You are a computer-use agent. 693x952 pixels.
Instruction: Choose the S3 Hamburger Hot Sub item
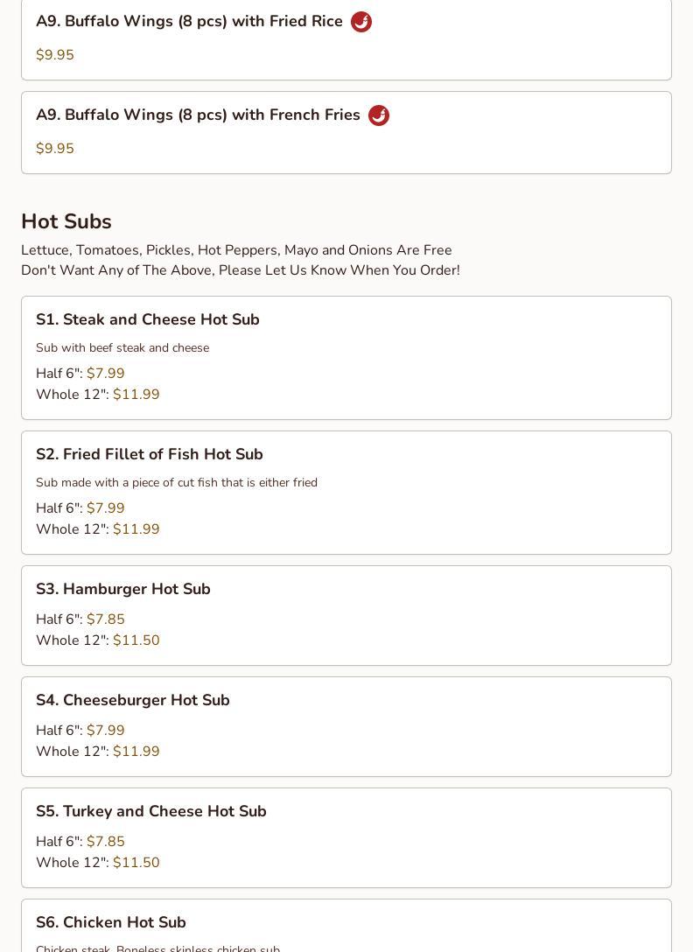[123, 590]
